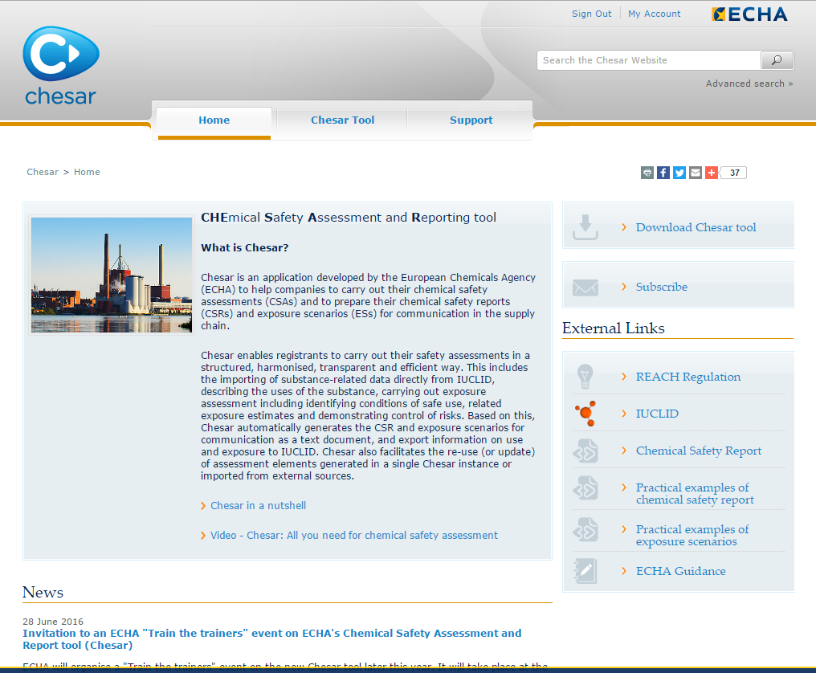Click the Chemical Safety Report document icon
Screen dimensions: 816x673
[585, 451]
